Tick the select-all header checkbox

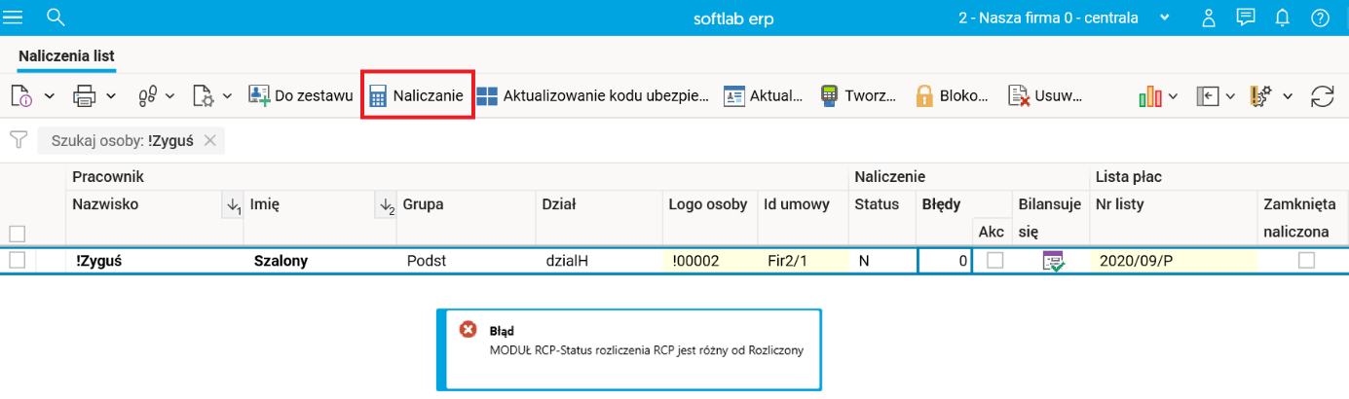coord(17,234)
